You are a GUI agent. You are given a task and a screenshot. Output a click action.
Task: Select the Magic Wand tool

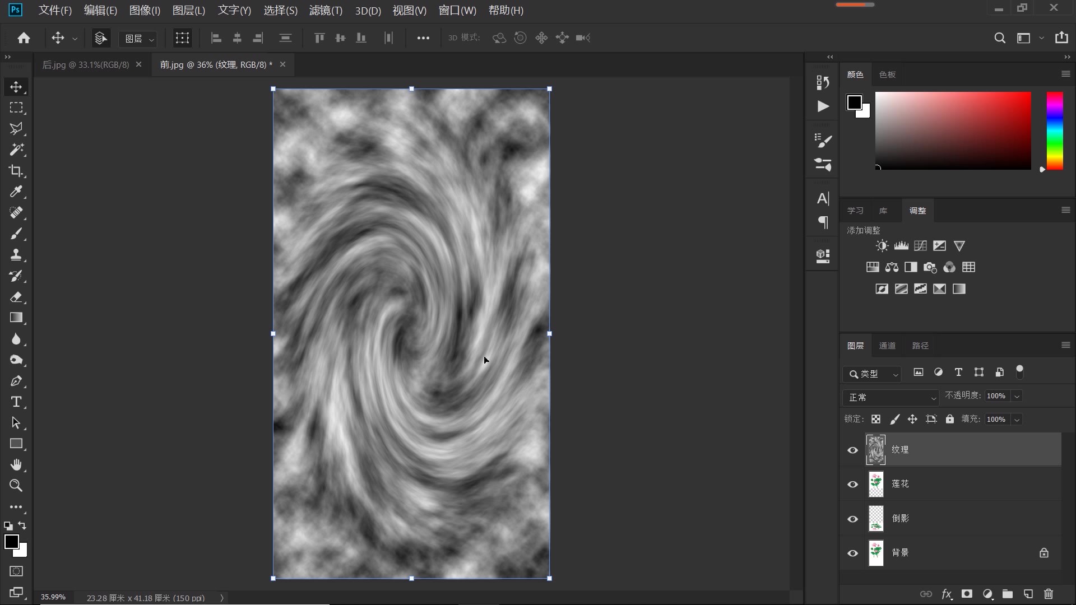pos(16,150)
